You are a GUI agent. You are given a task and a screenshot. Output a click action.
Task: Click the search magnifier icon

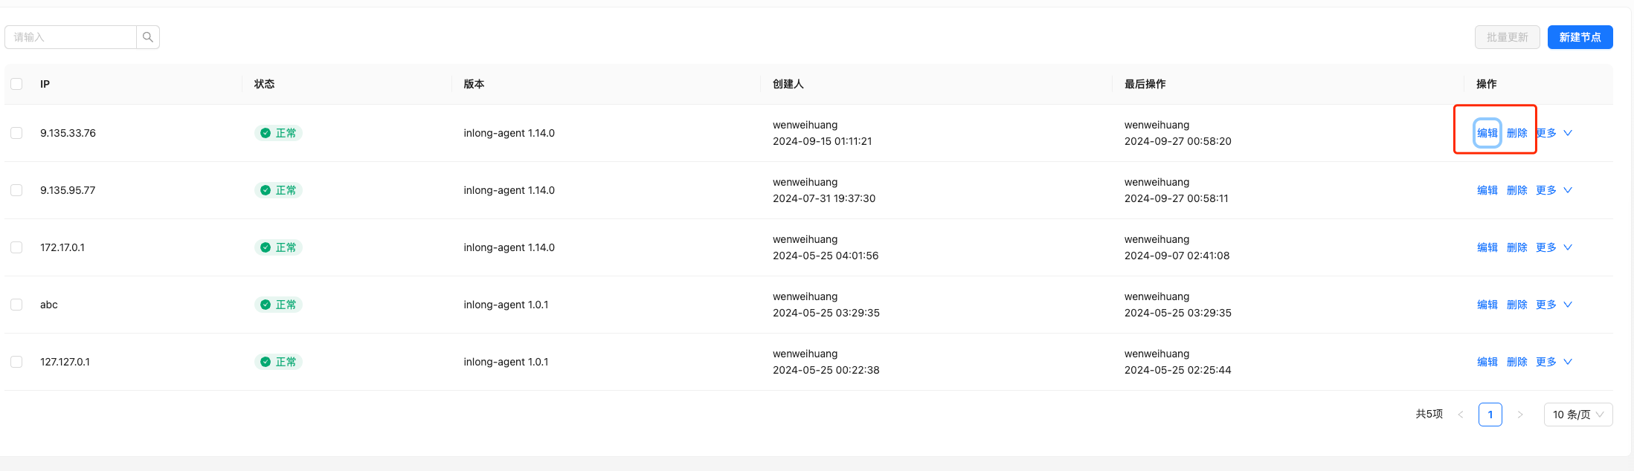[x=148, y=37]
